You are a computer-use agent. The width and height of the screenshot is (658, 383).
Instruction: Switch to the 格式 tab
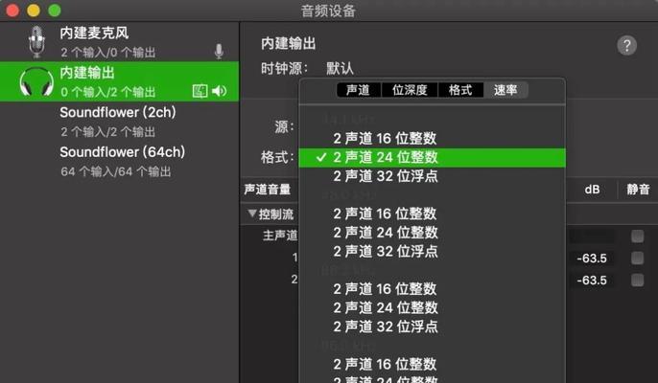coord(460,90)
